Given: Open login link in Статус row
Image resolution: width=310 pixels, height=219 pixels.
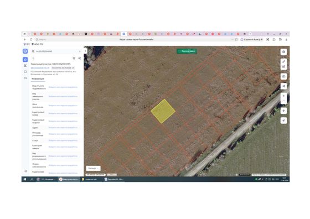Looking at the screenshot, I should [x=63, y=140].
